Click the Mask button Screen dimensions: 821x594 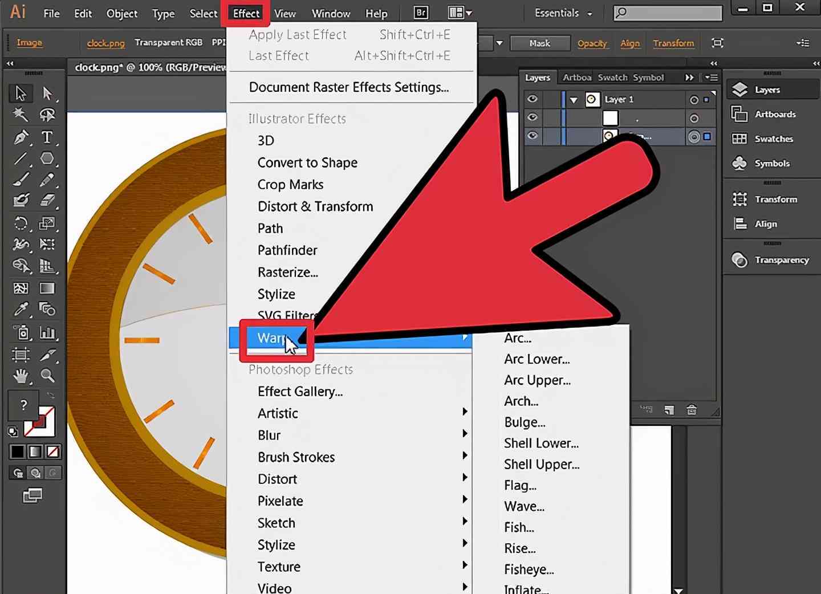[x=540, y=43]
